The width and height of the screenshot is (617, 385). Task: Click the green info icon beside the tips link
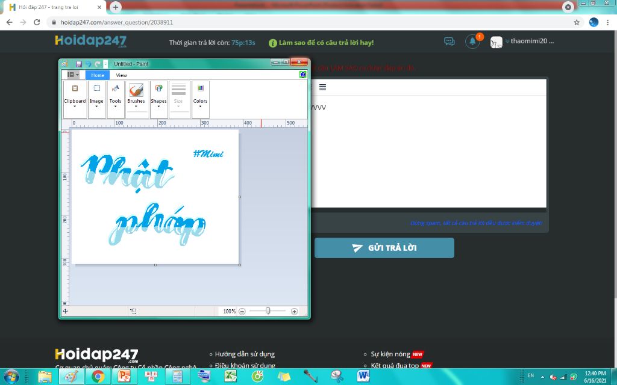[273, 43]
